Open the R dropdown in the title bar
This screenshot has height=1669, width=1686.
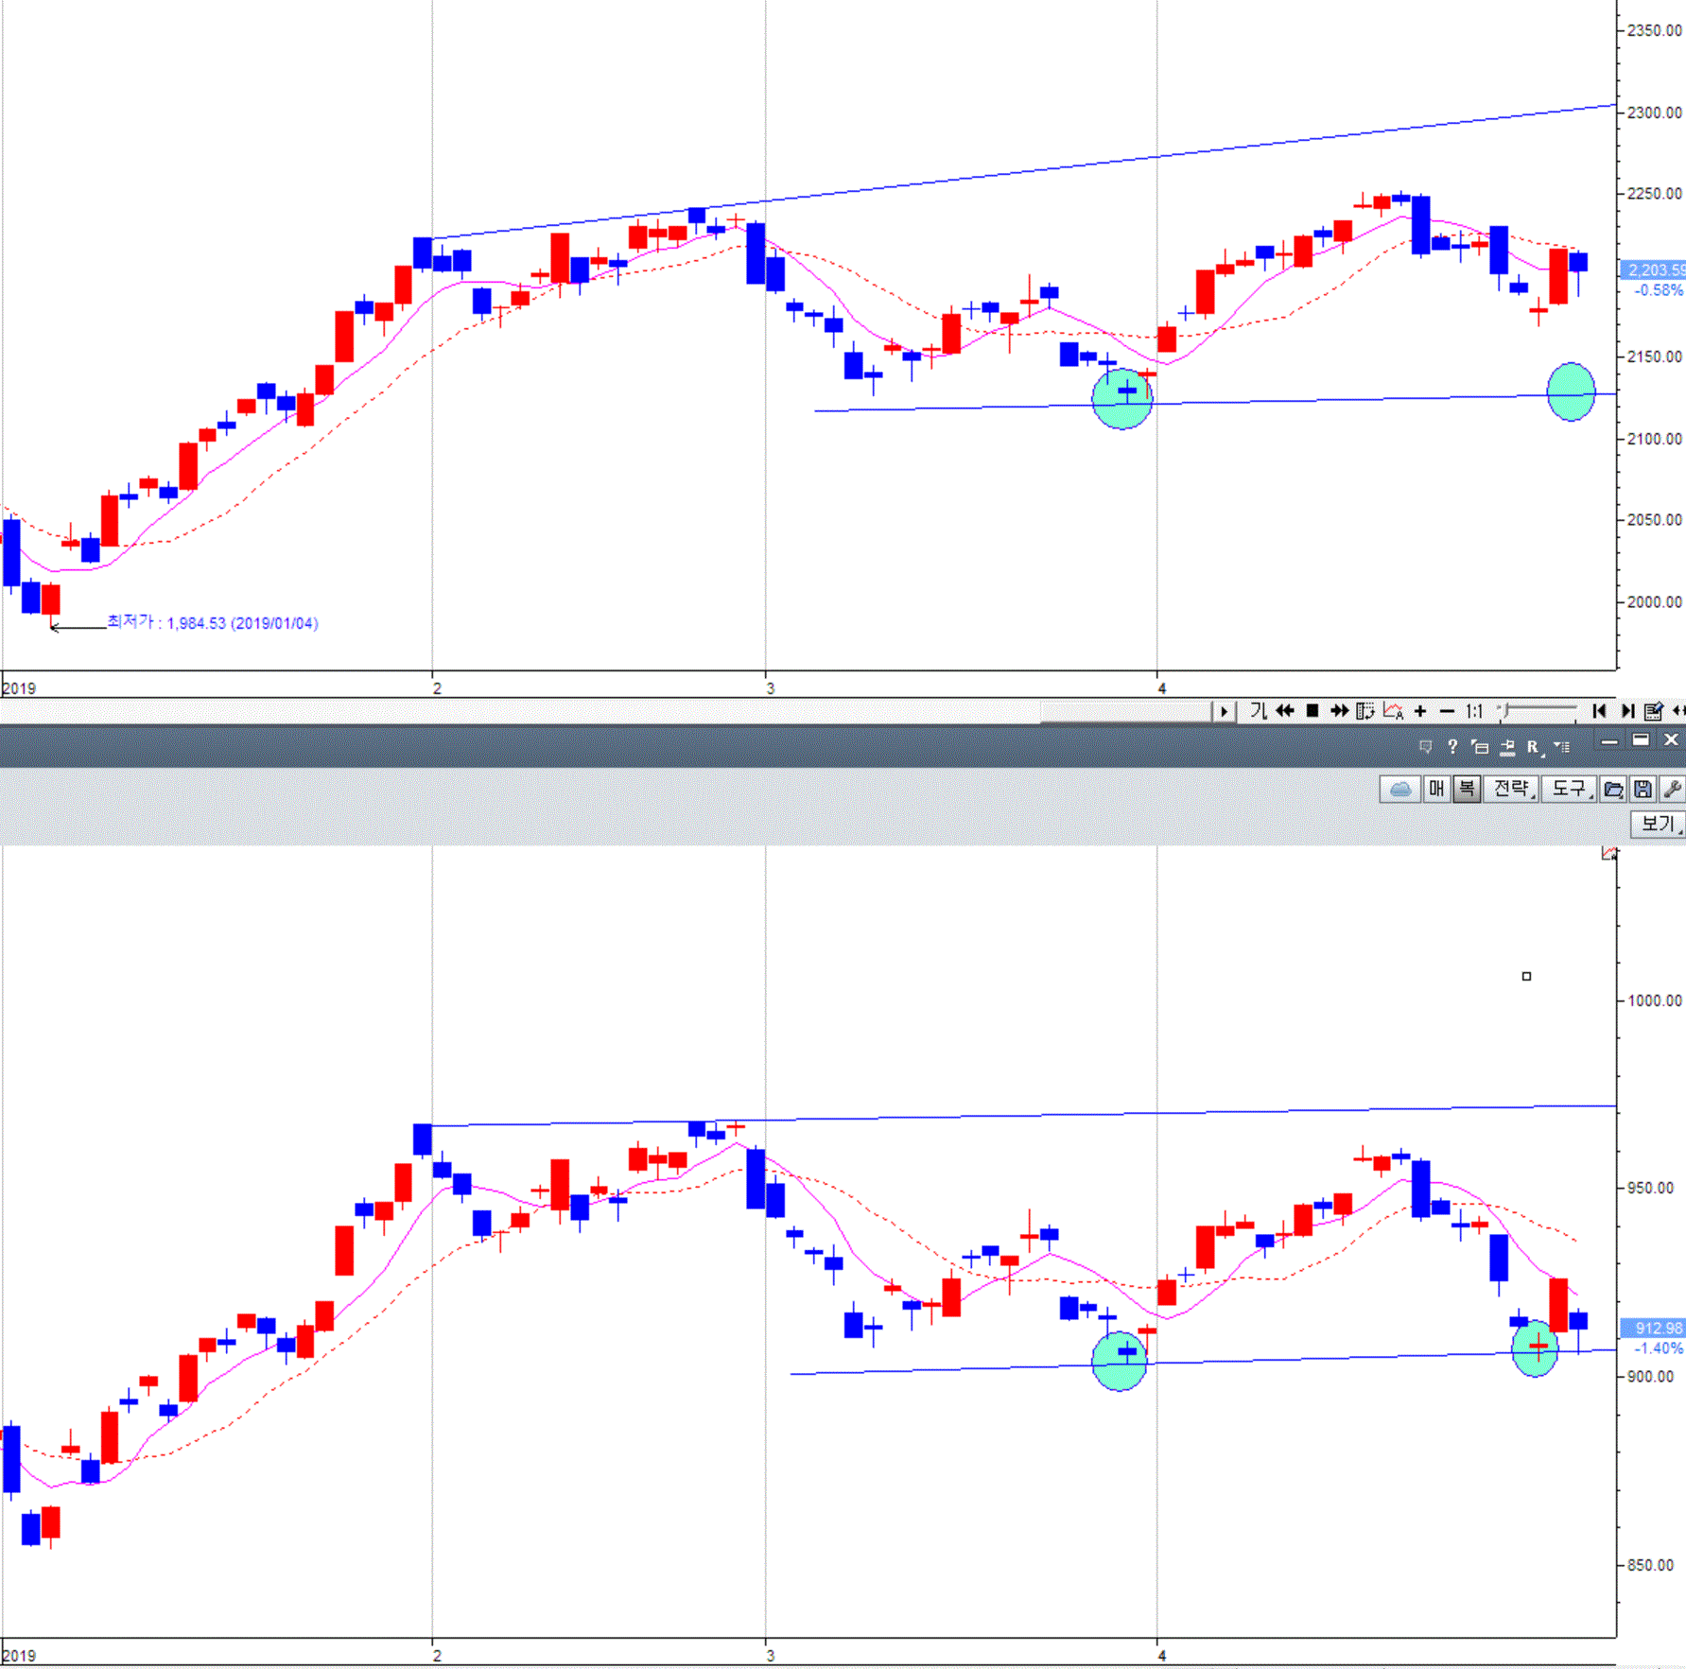pos(1536,747)
